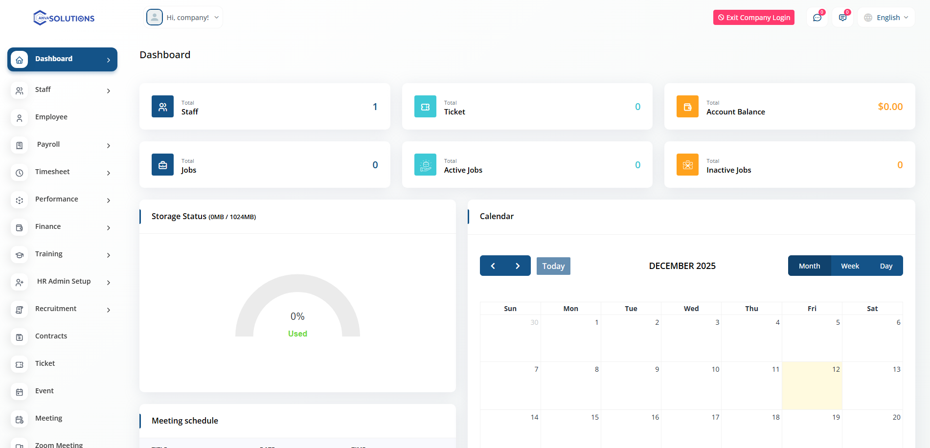
Task: Click the Total Ticket card icon
Action: [x=425, y=107]
